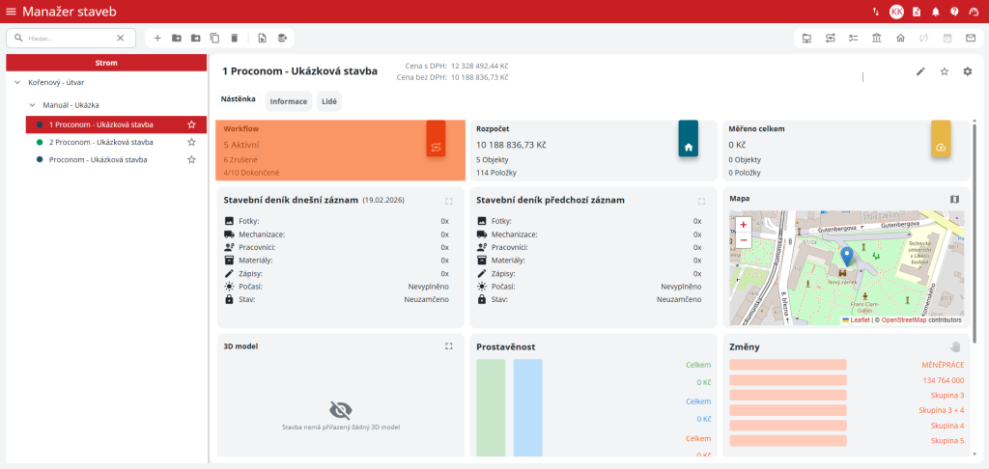Open the hamburger menu next to Manažer staveb
Screen dimensions: 989x469
(x=11, y=12)
